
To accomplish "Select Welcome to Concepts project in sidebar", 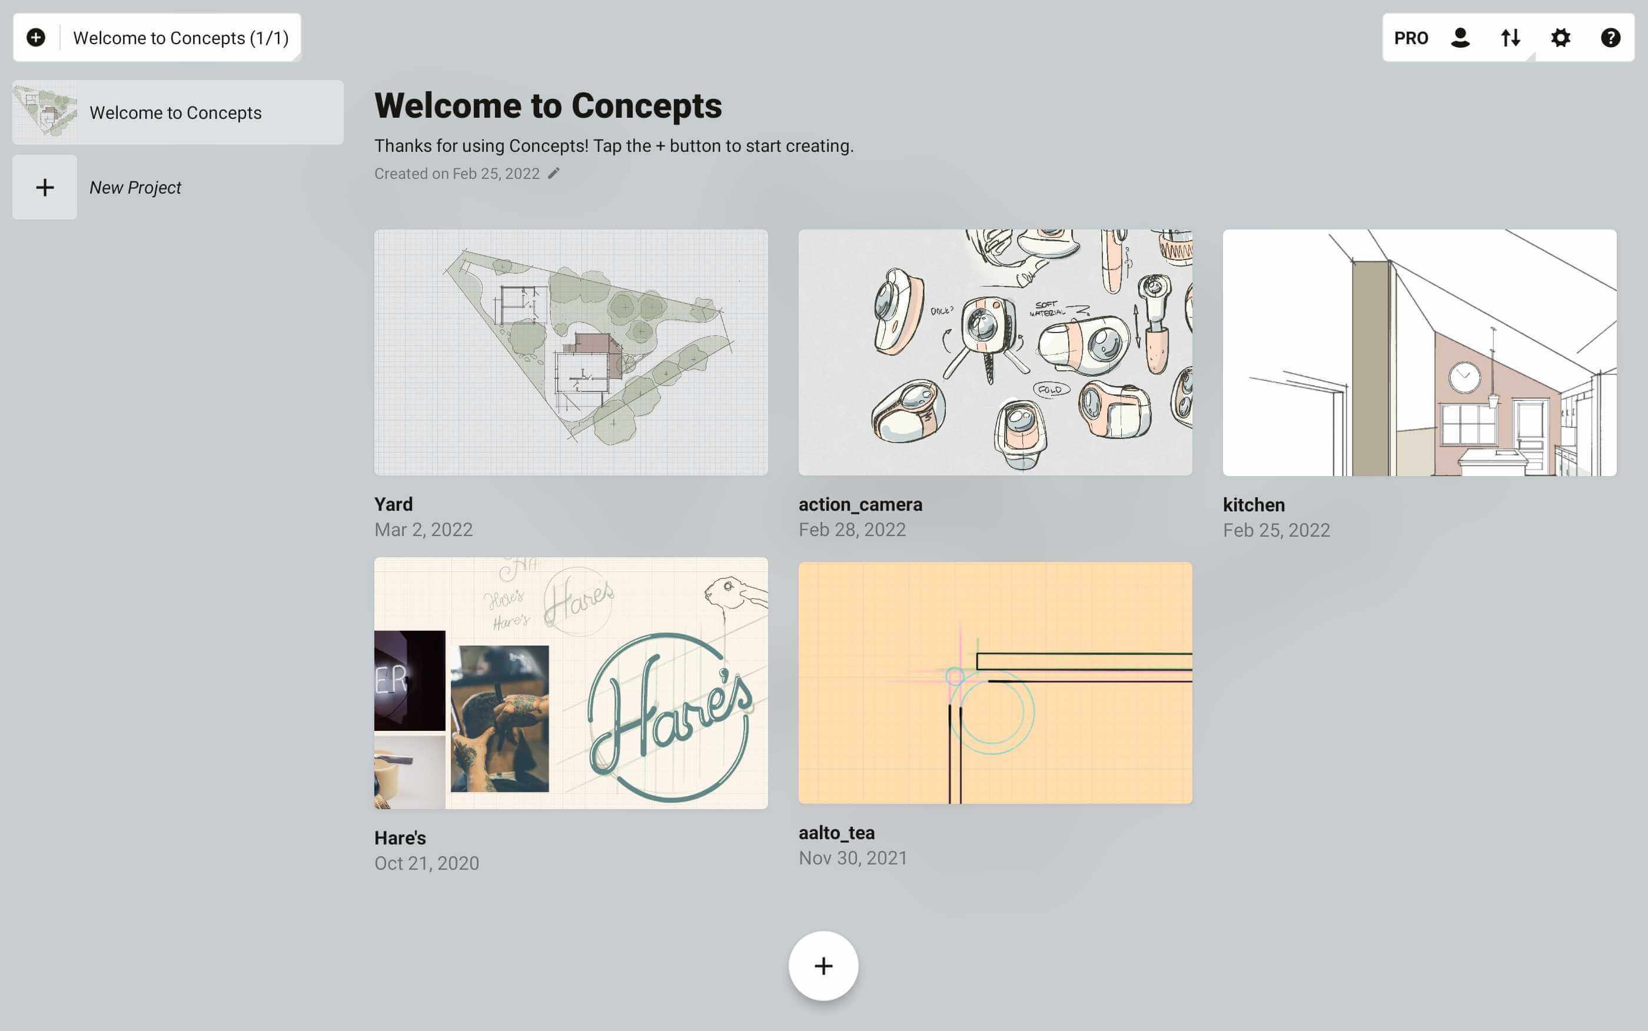I will (x=177, y=112).
